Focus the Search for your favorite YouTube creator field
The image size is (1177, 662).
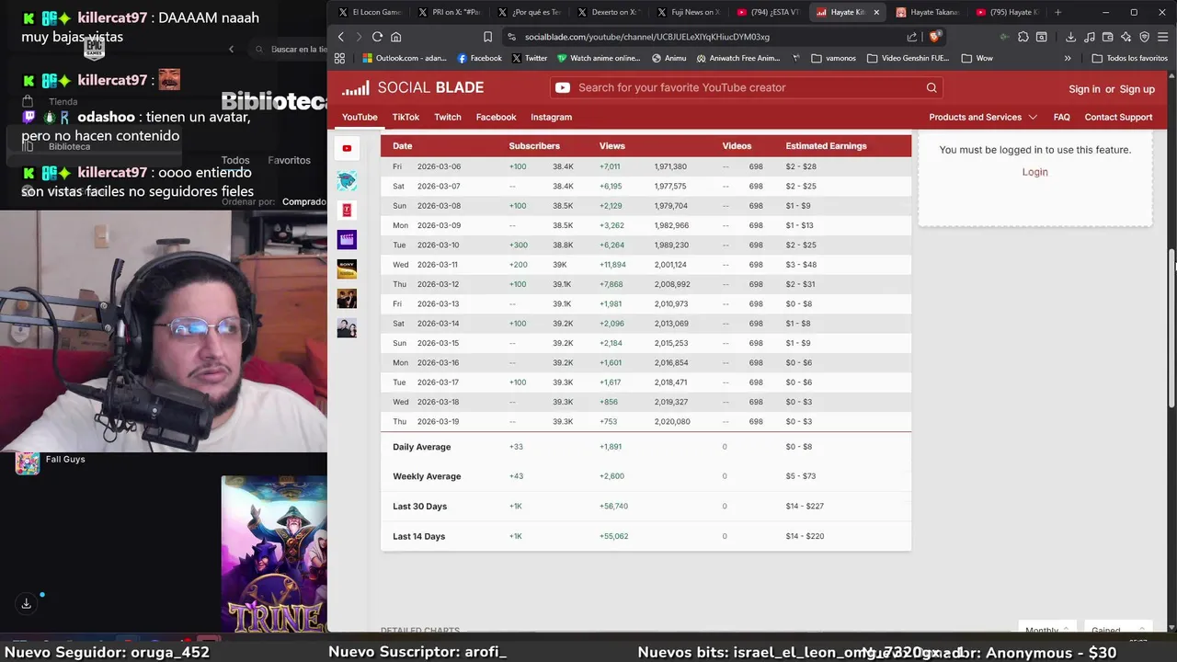[747, 87]
